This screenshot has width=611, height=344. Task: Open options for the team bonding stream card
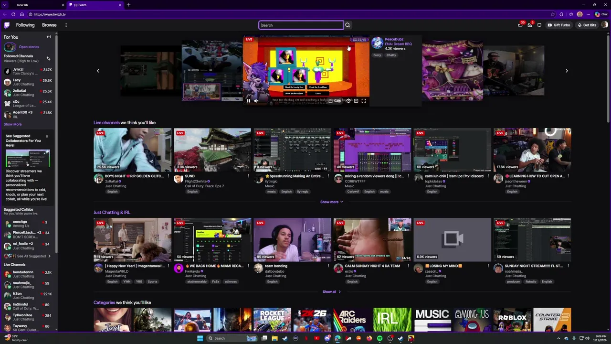click(328, 266)
